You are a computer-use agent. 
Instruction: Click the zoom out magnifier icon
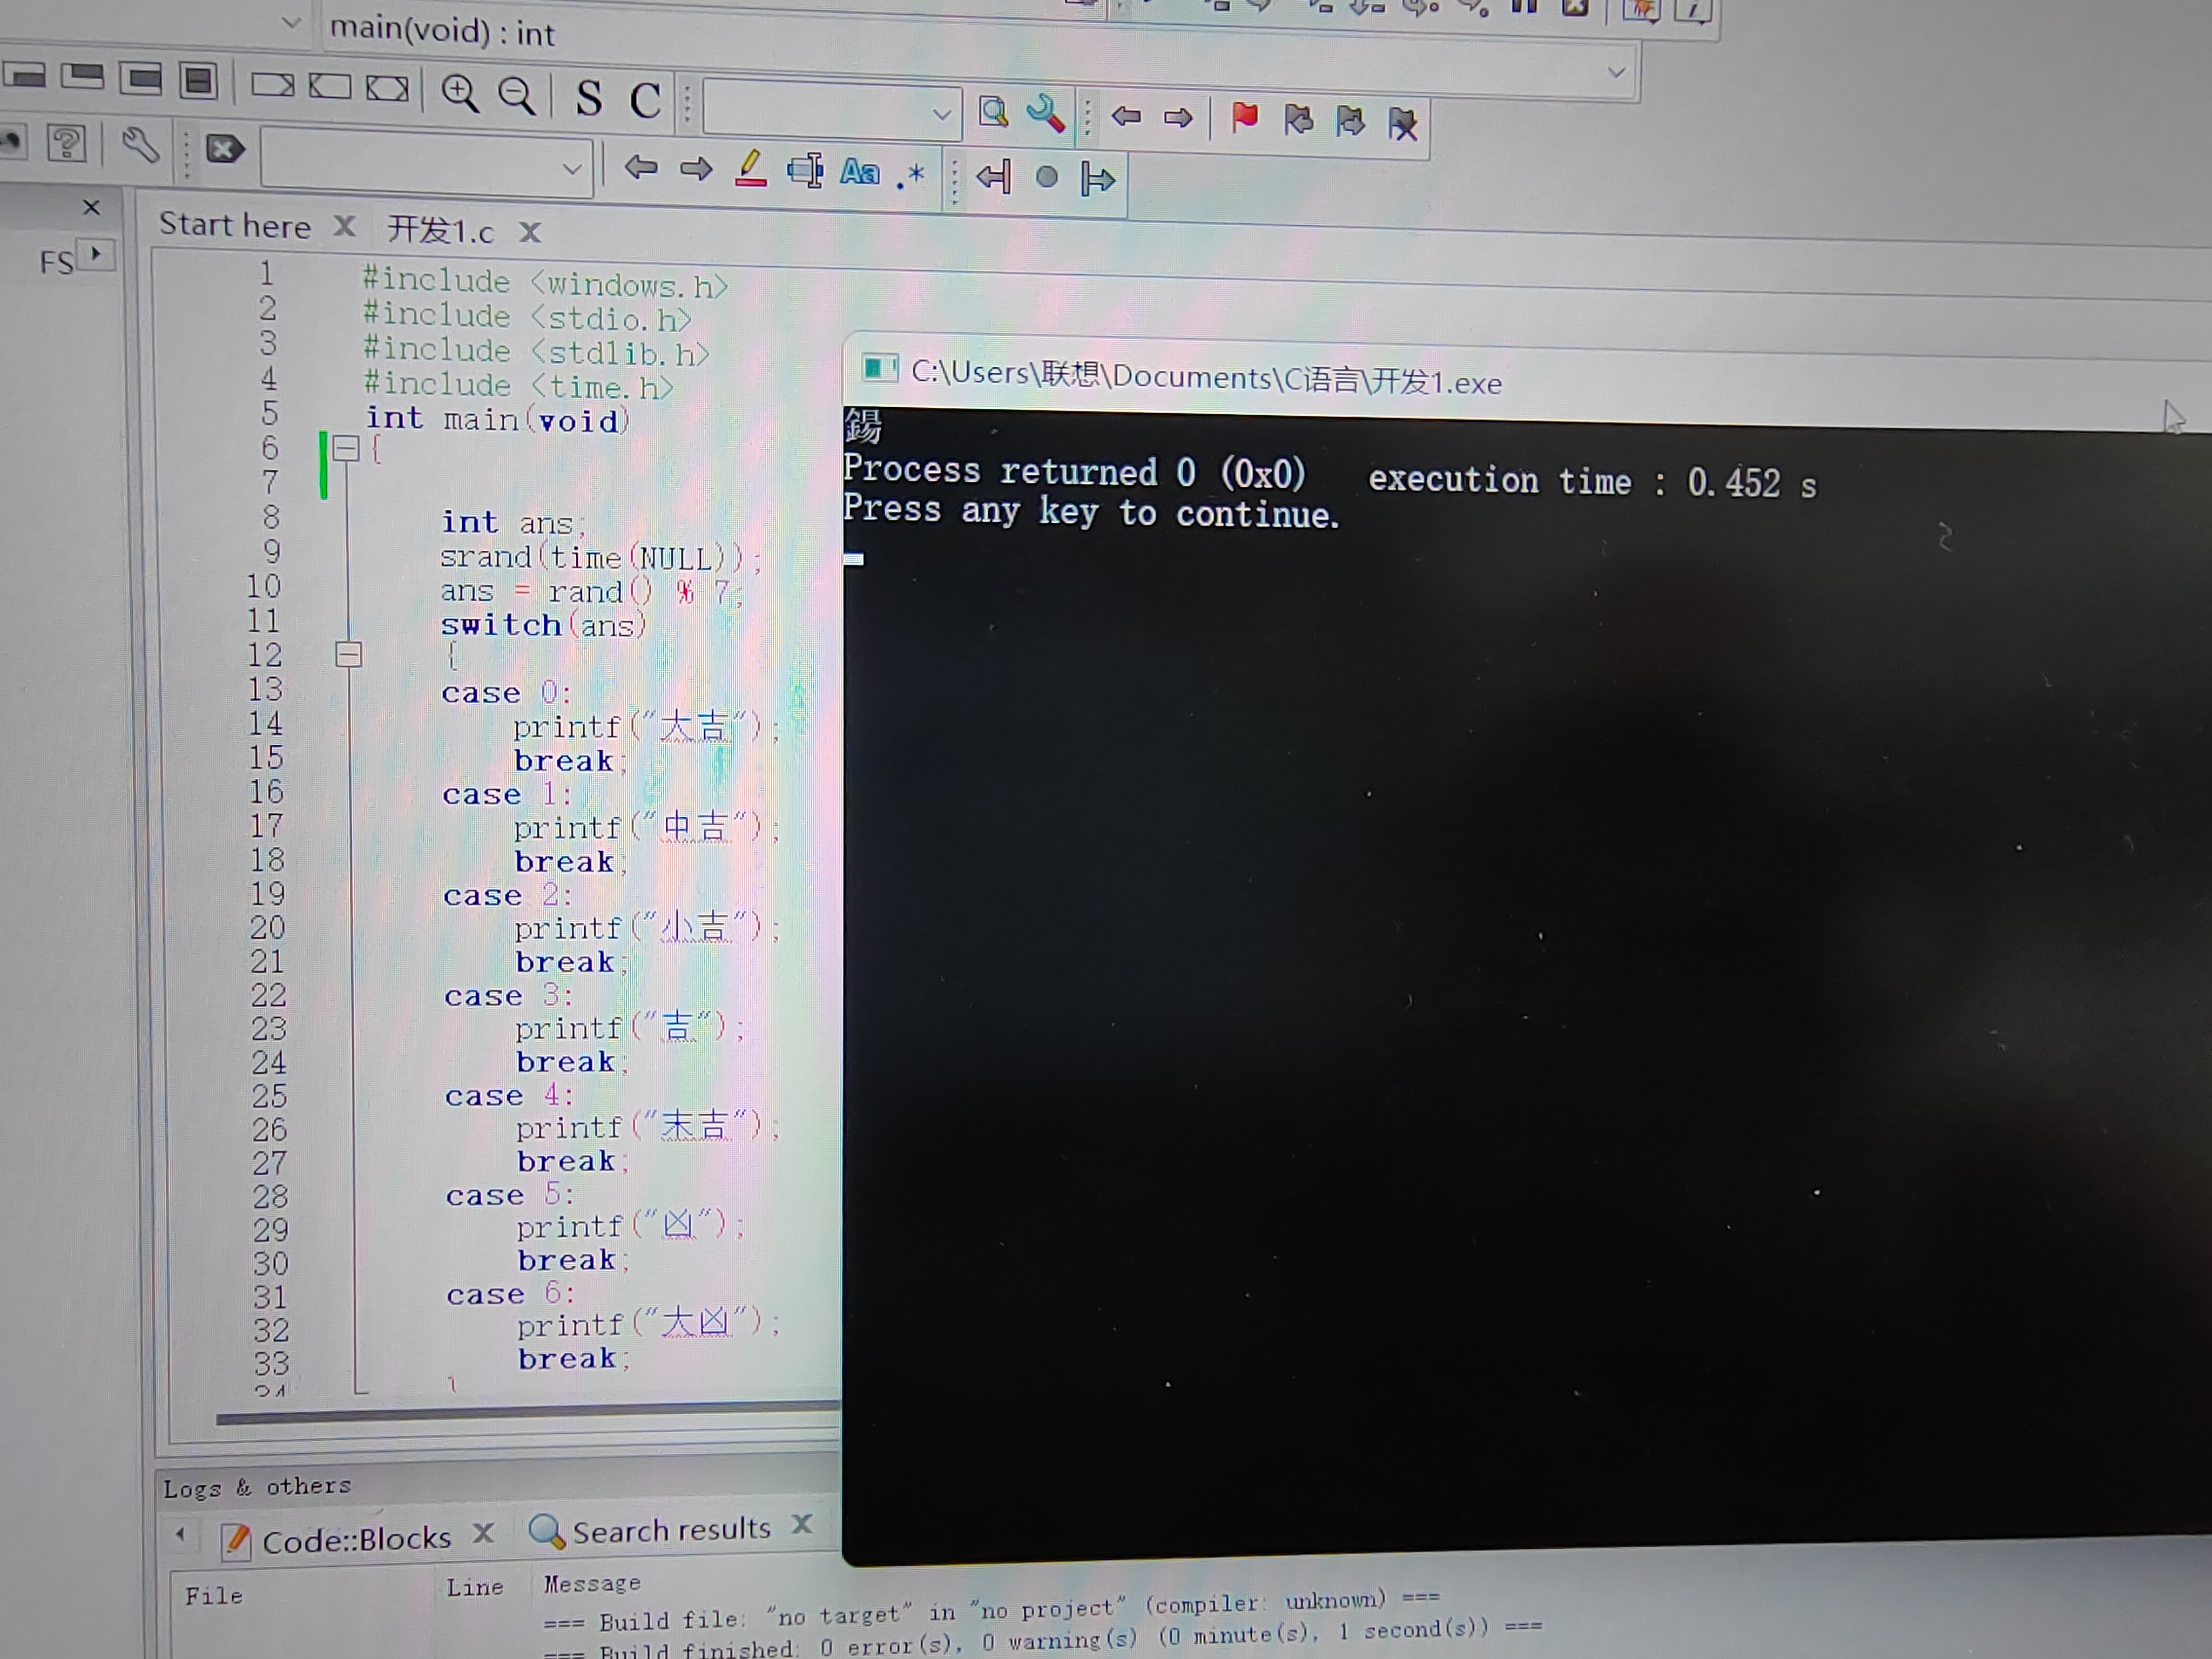517,96
